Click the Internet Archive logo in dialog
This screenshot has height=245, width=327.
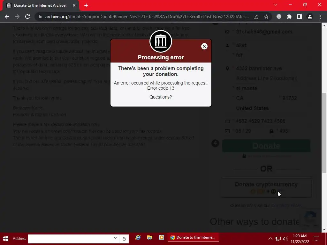[x=161, y=41]
